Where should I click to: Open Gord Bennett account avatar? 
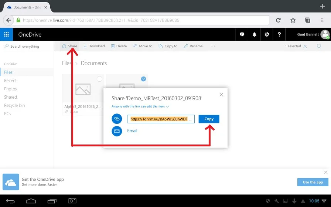[x=325, y=34]
